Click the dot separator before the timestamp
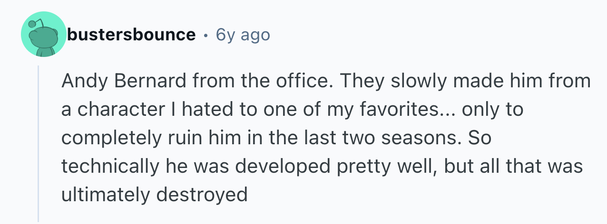The height and width of the screenshot is (224, 607). (205, 35)
